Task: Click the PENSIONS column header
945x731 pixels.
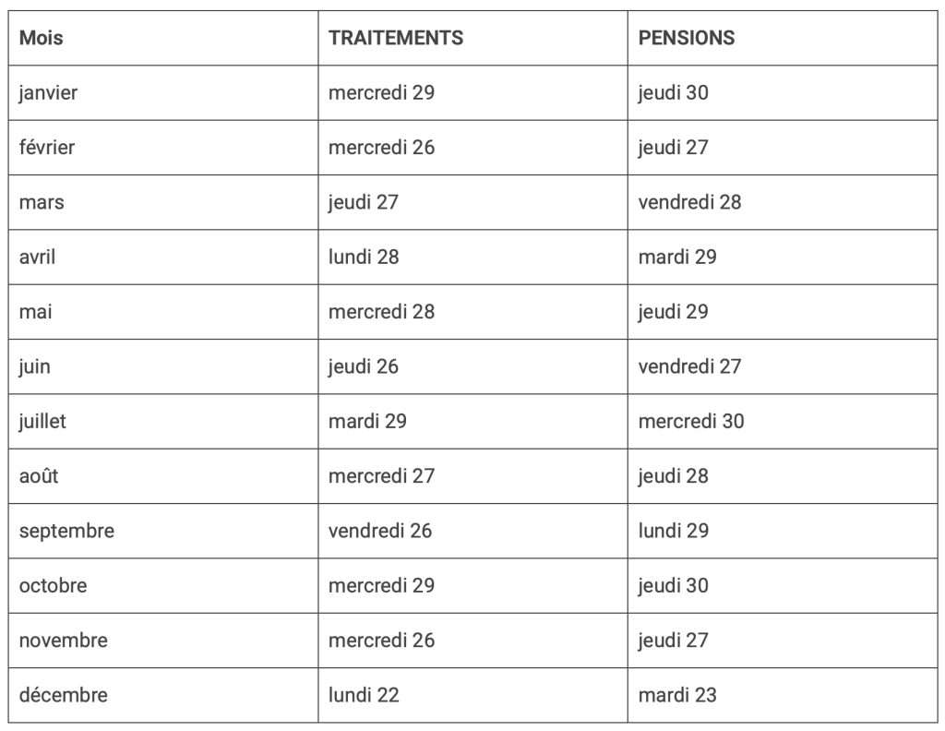Action: 687,39
